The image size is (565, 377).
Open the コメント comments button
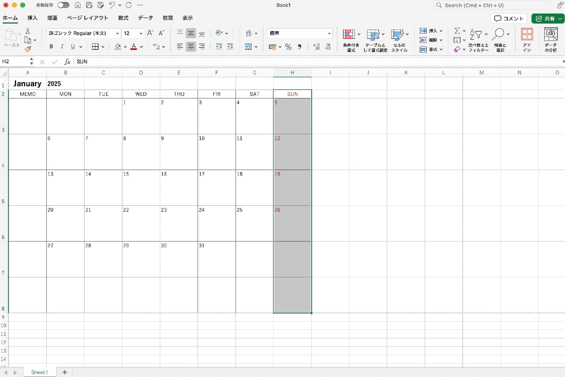508,19
